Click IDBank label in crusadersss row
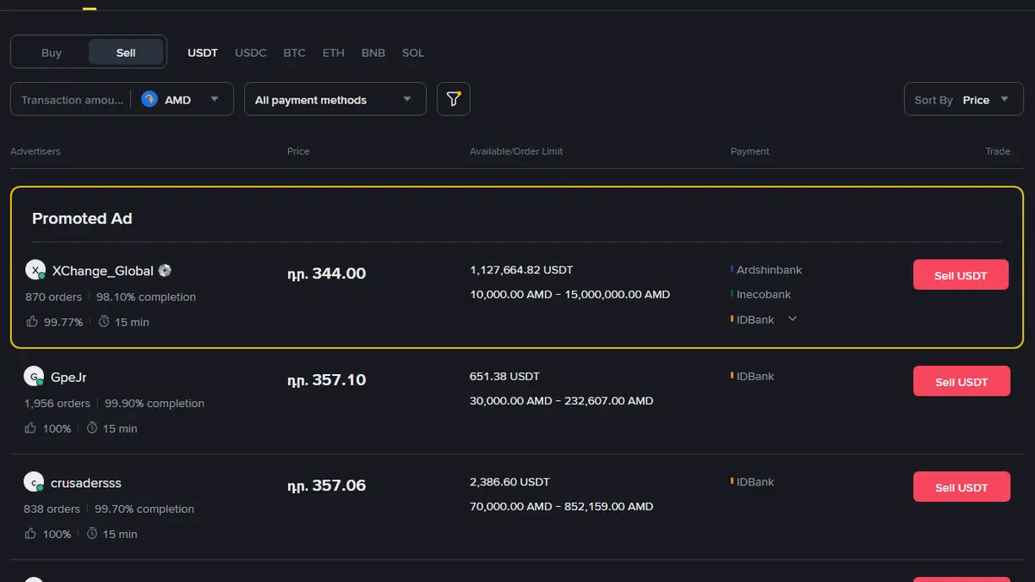This screenshot has height=582, width=1035. 756,481
